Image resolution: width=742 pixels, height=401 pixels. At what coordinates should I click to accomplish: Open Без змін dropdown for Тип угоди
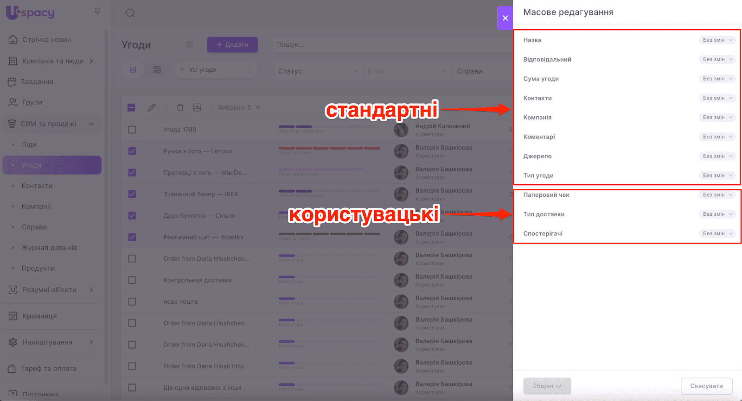(x=717, y=175)
